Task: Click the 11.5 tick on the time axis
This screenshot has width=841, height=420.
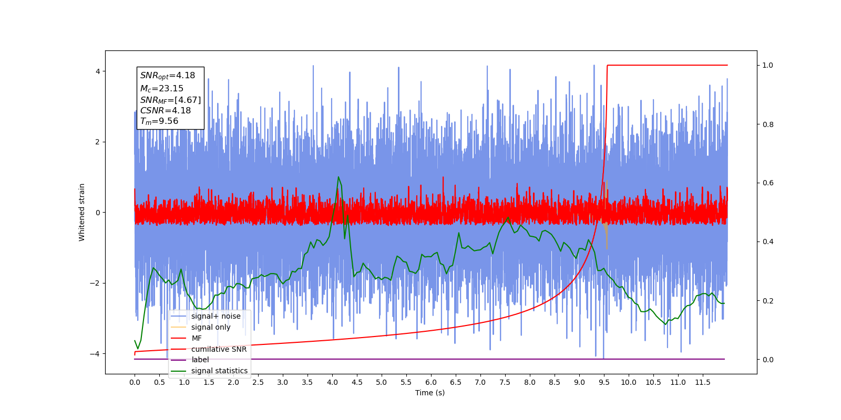Action: 703,382
